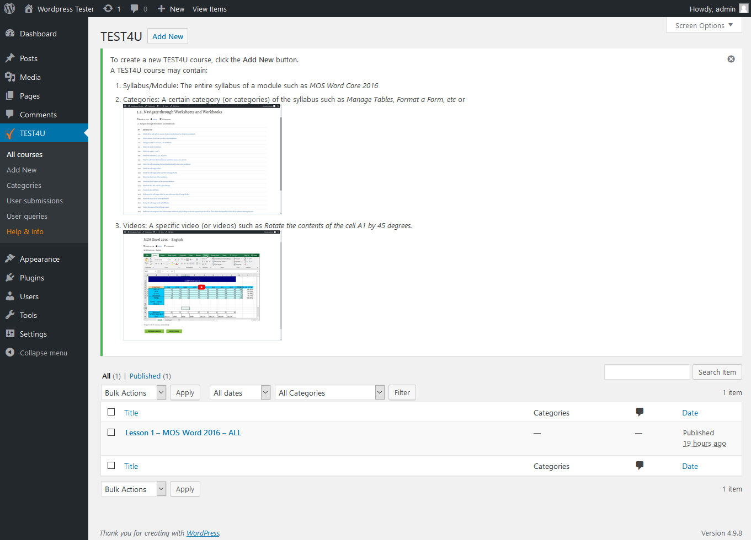Click the Filter button
This screenshot has height=540, width=751.
[x=402, y=392]
